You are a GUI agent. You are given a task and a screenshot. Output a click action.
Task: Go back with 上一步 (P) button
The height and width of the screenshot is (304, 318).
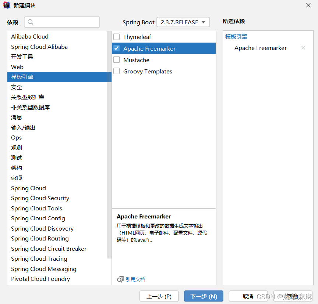159,296
